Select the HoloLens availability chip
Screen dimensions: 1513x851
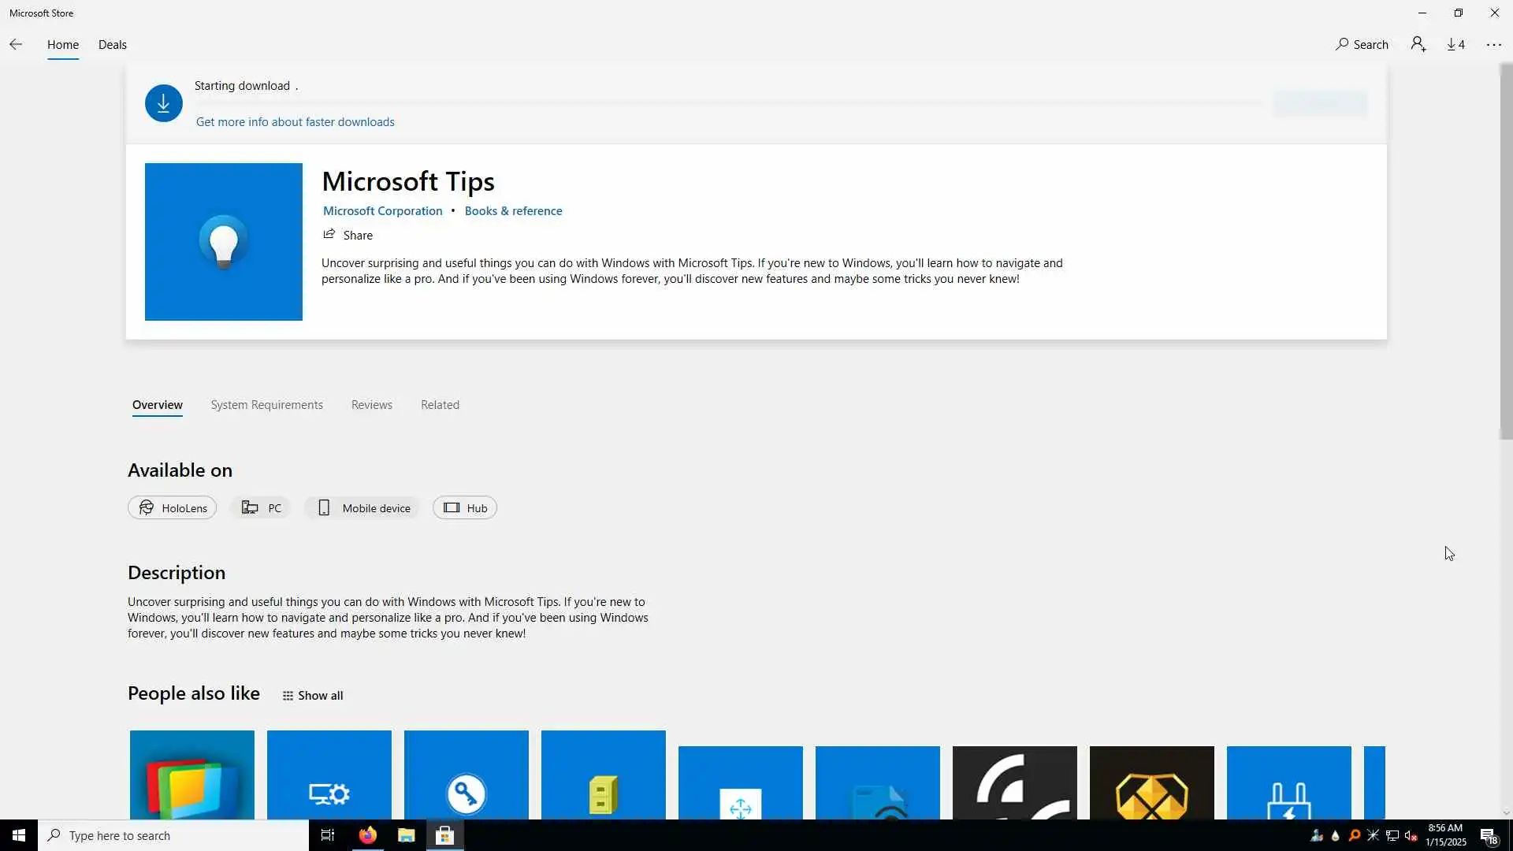172,508
